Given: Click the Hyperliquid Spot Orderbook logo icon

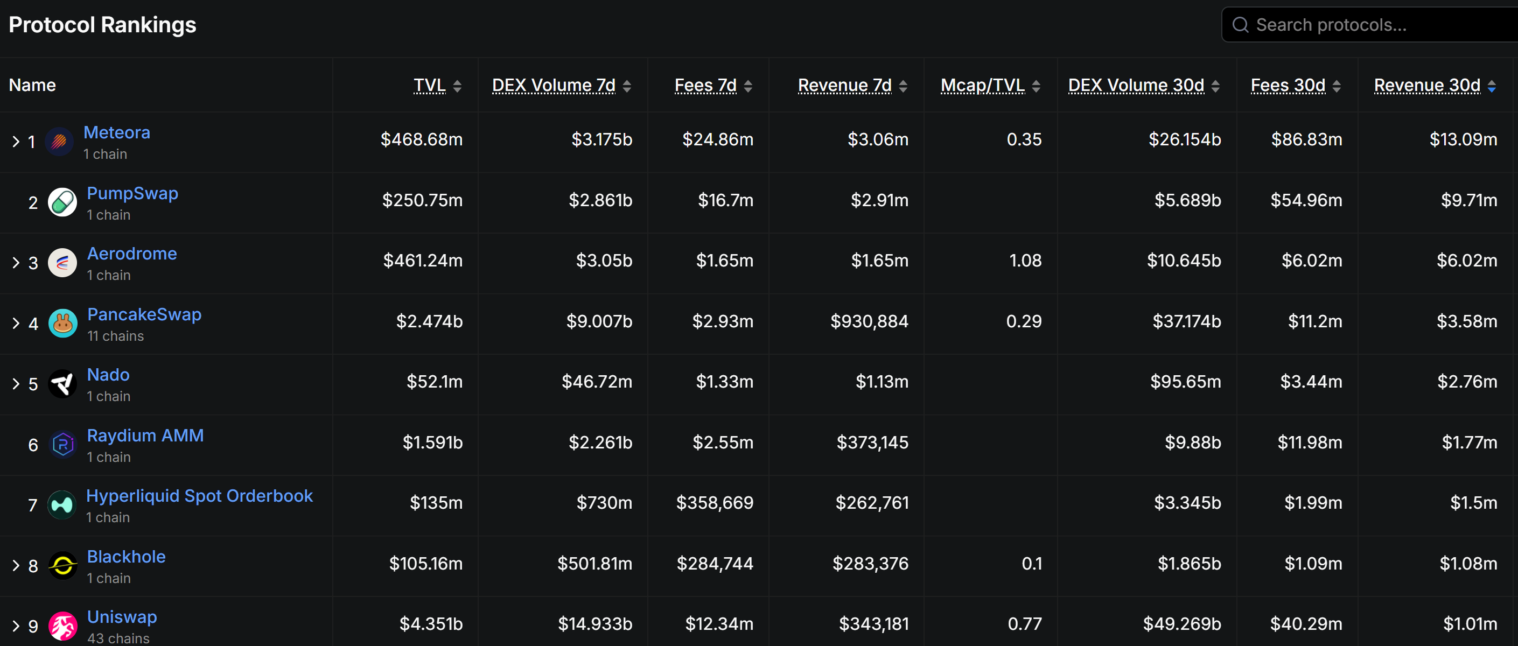Looking at the screenshot, I should (62, 505).
